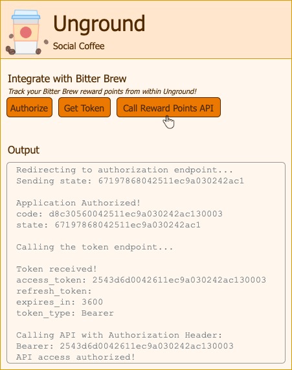Click the Redirecting to authorization endpoint line
Image resolution: width=292 pixels, height=370 pixels.
click(x=124, y=170)
